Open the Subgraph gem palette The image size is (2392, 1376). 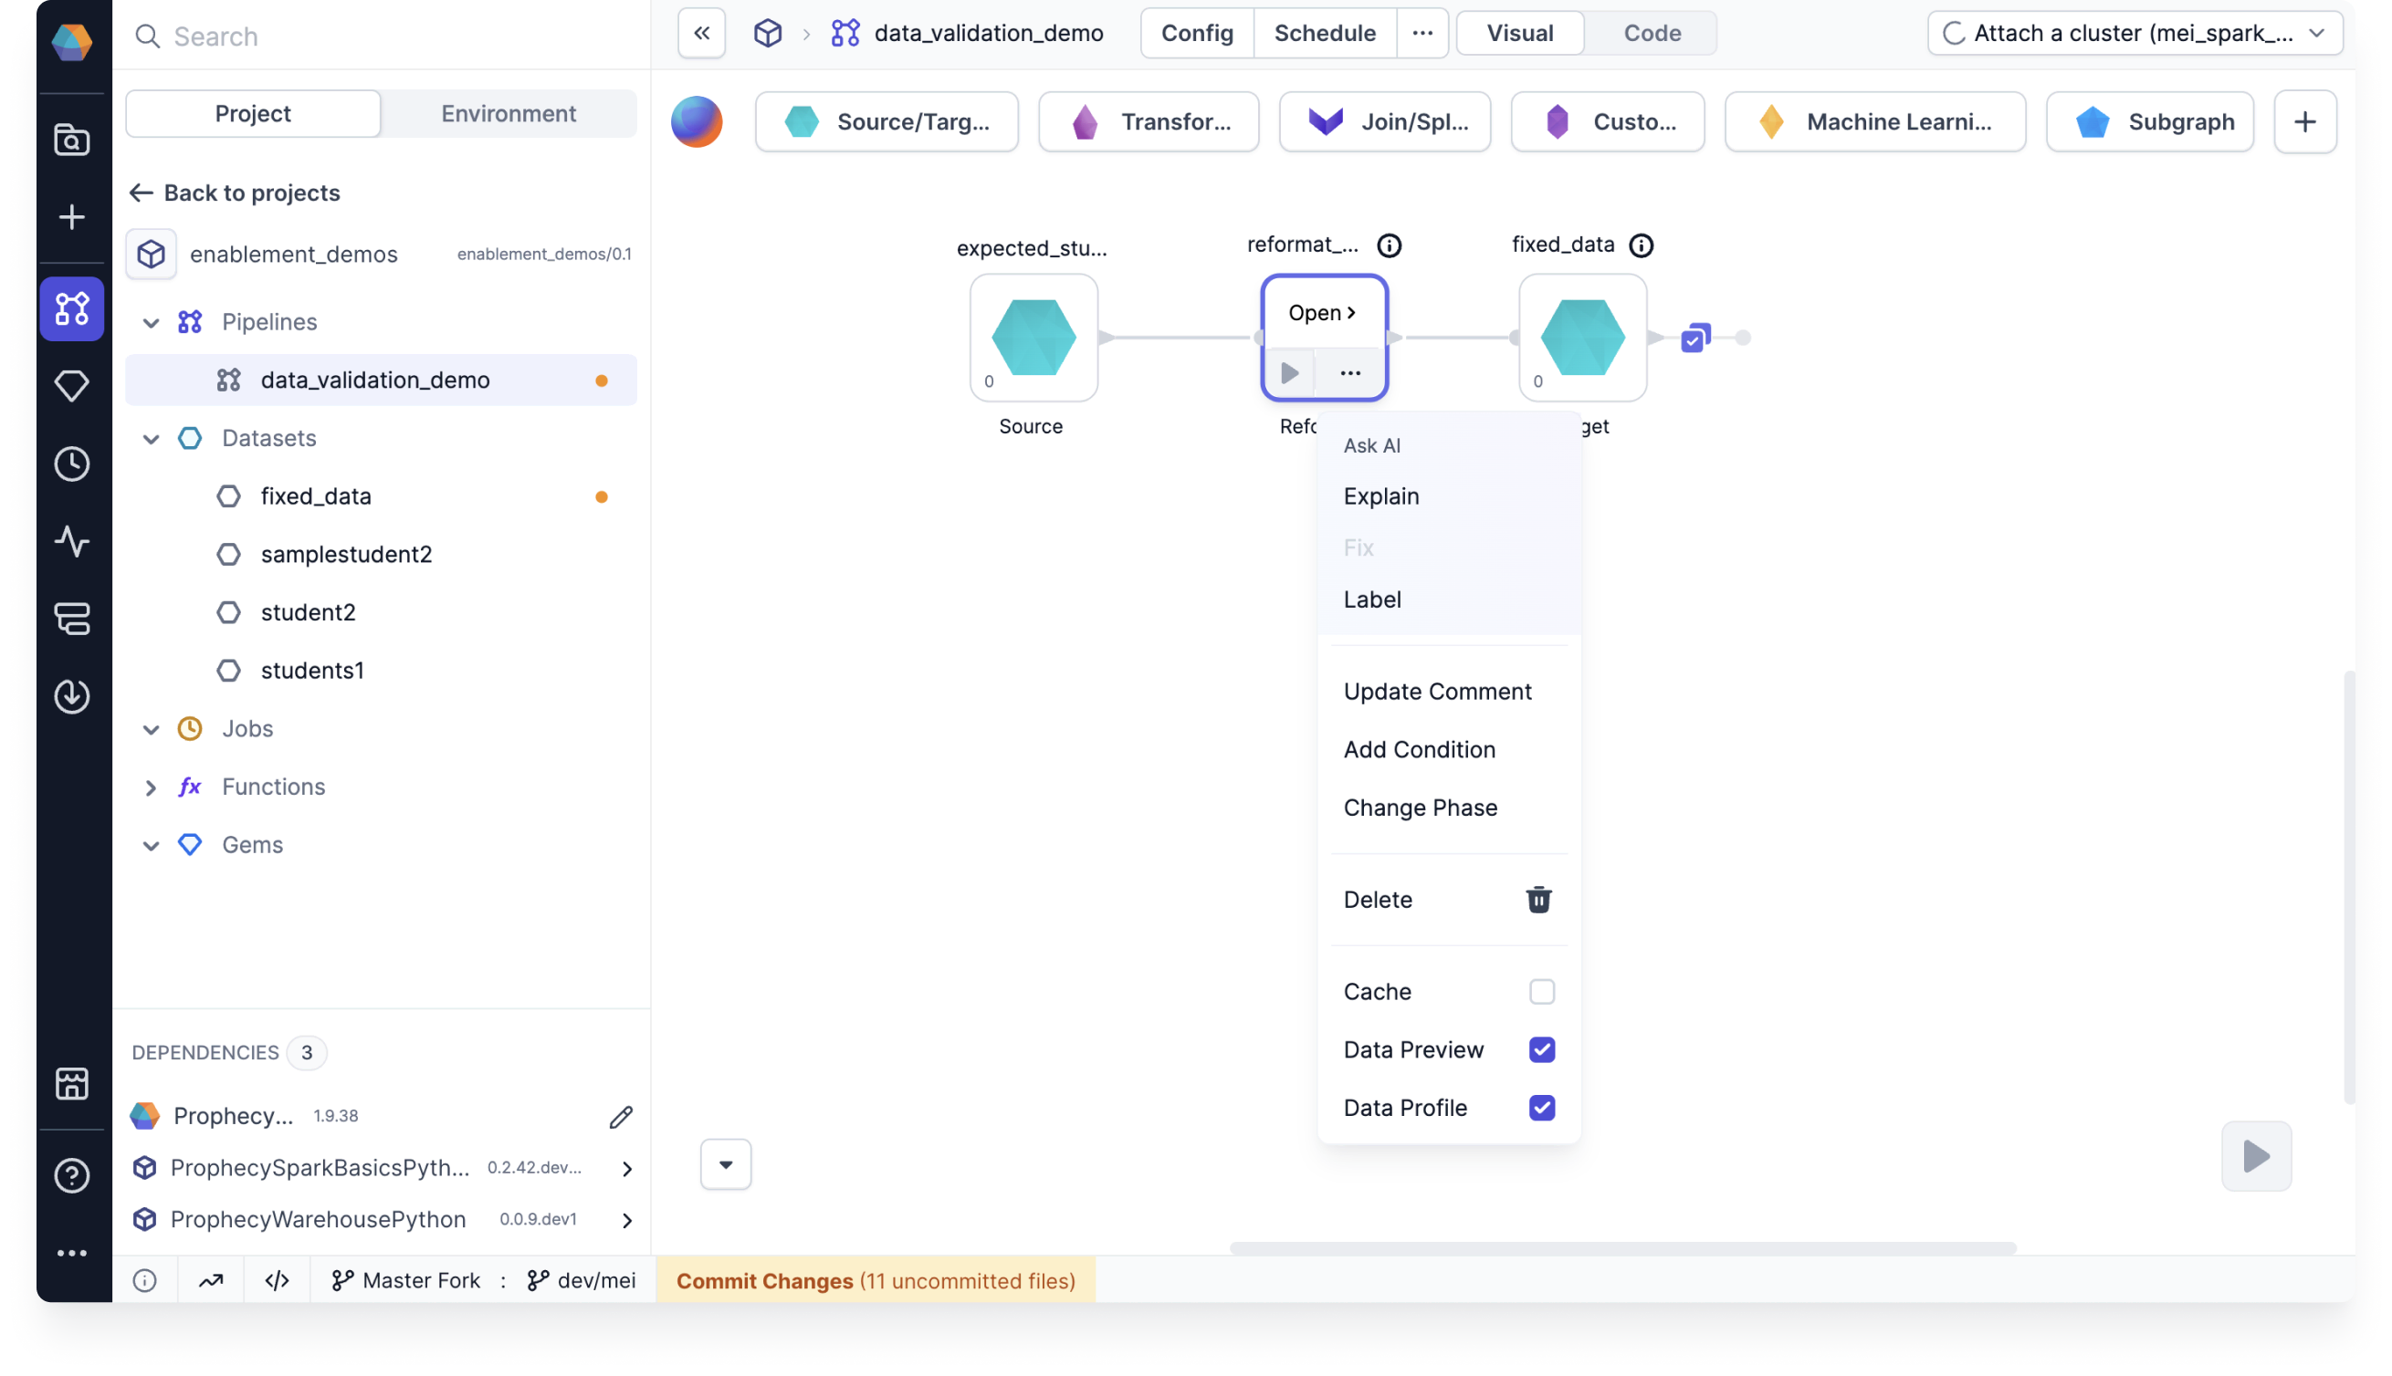tap(2150, 122)
